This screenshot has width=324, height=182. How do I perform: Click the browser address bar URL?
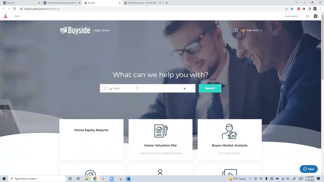[42, 9]
